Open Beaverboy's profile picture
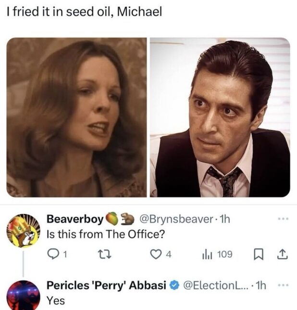The height and width of the screenshot is (310, 297). point(24,231)
